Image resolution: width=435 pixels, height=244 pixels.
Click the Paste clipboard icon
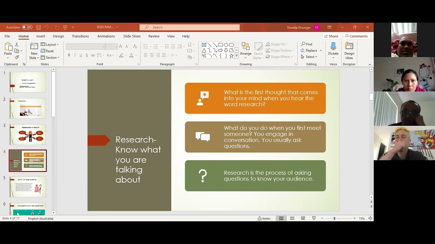click(x=8, y=47)
